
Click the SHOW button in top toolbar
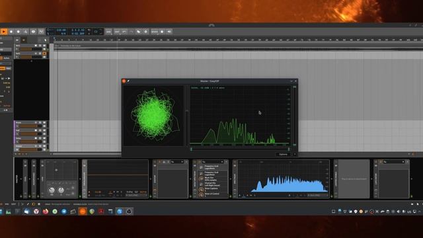click(155, 32)
